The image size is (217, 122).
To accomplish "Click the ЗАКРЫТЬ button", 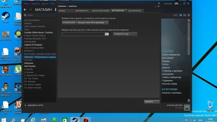I will point(152,102).
